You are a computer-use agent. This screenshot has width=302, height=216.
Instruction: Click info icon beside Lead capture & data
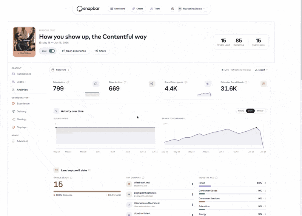point(89,170)
